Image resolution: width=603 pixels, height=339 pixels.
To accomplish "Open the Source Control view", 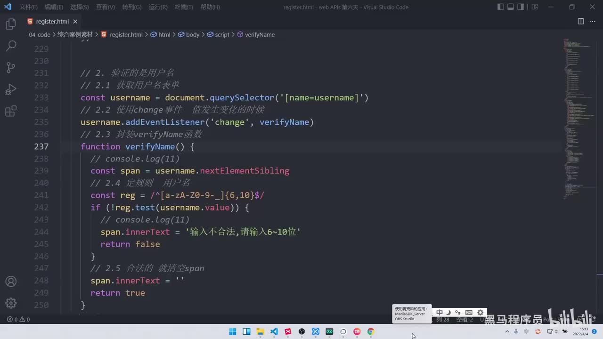I will tap(11, 67).
